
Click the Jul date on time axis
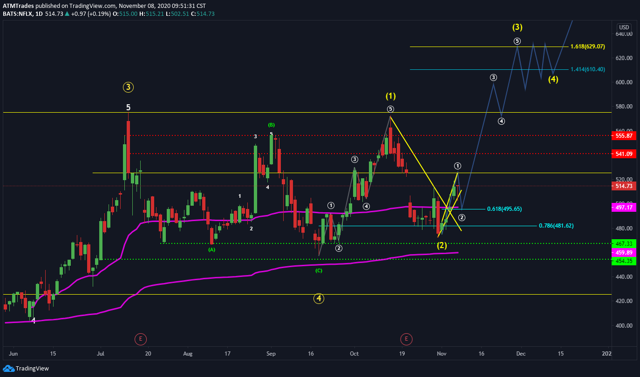pos(102,354)
